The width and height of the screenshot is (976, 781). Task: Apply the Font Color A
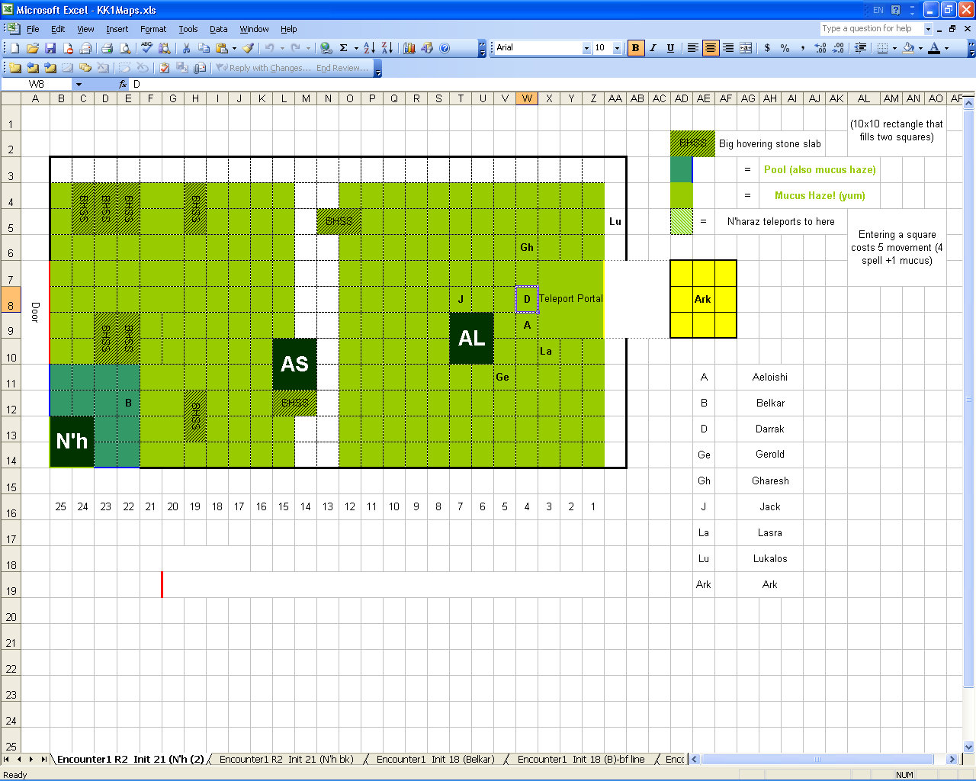point(934,48)
